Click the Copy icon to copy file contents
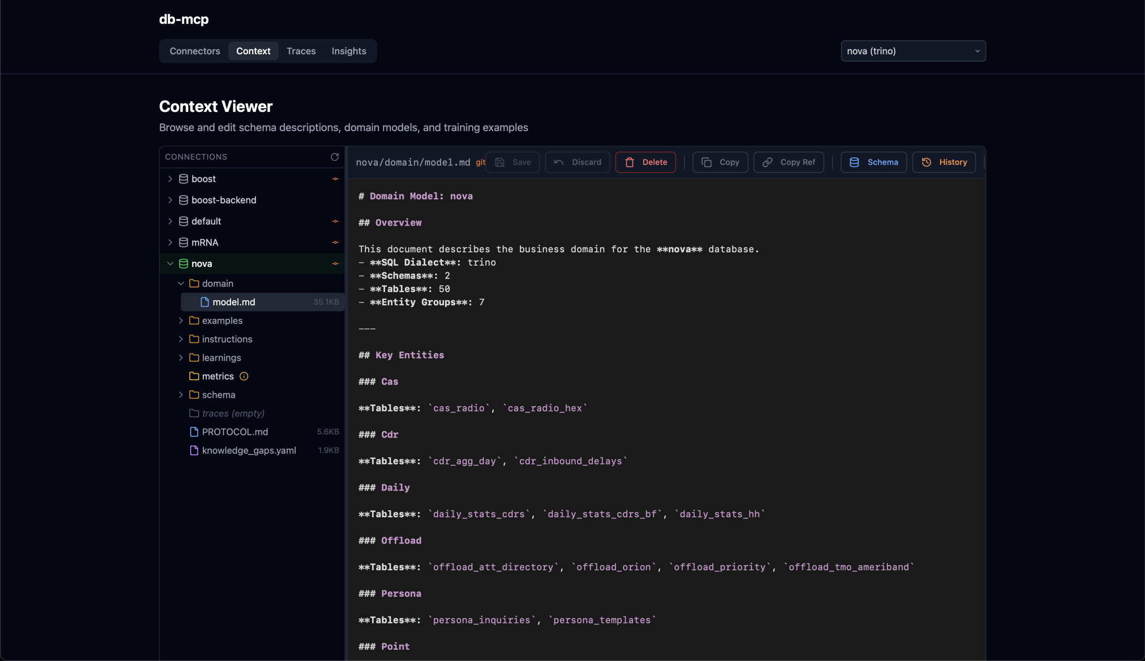This screenshot has width=1145, height=661. pyautogui.click(x=707, y=162)
